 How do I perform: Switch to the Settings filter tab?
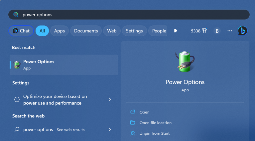[134, 31]
